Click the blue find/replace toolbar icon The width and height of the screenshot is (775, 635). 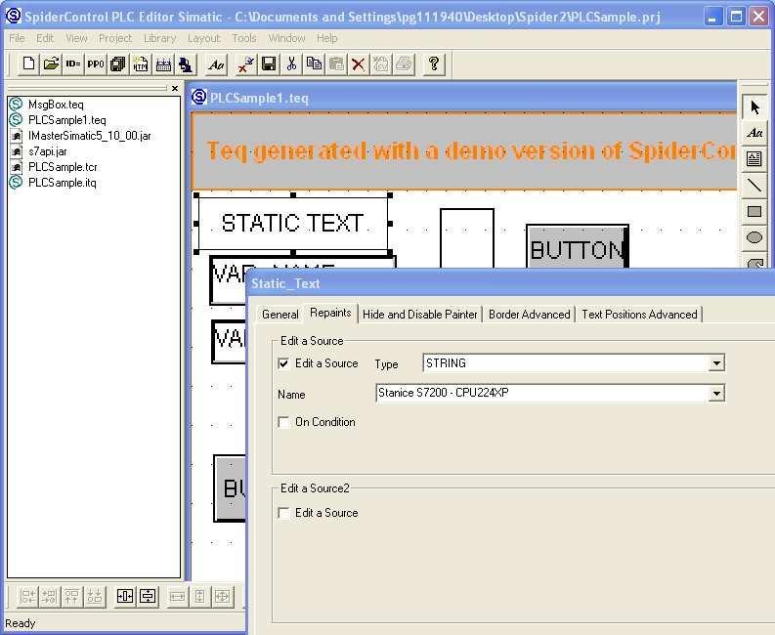click(186, 63)
